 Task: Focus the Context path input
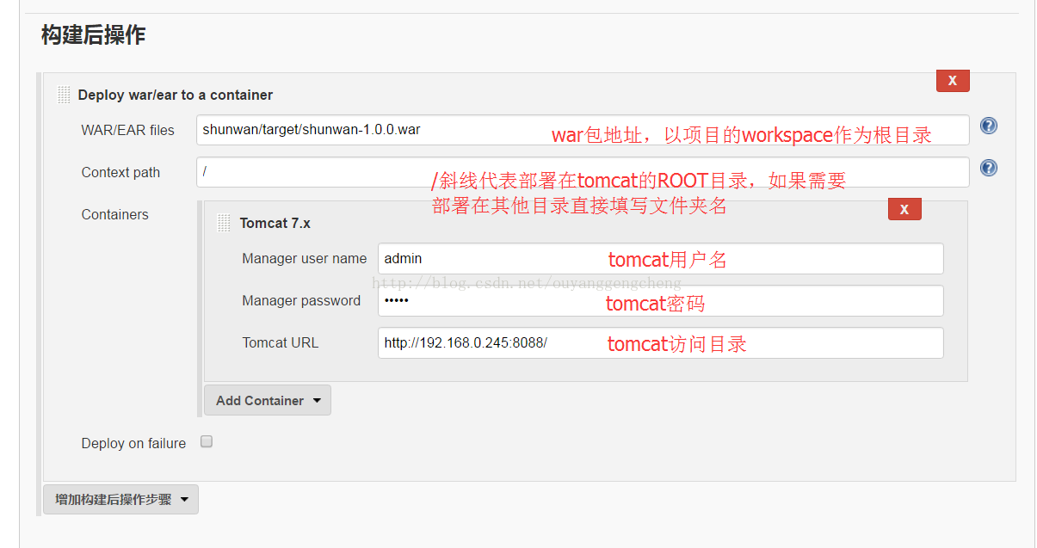pyautogui.click(x=583, y=172)
